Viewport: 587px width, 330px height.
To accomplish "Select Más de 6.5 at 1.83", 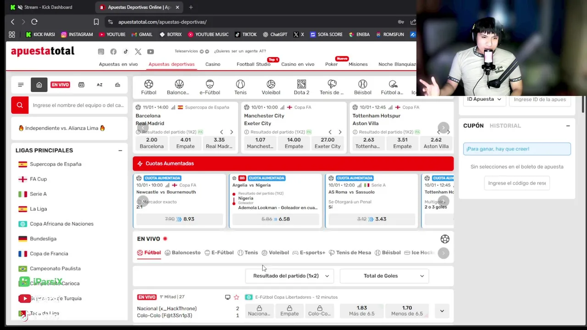I will coord(361,311).
